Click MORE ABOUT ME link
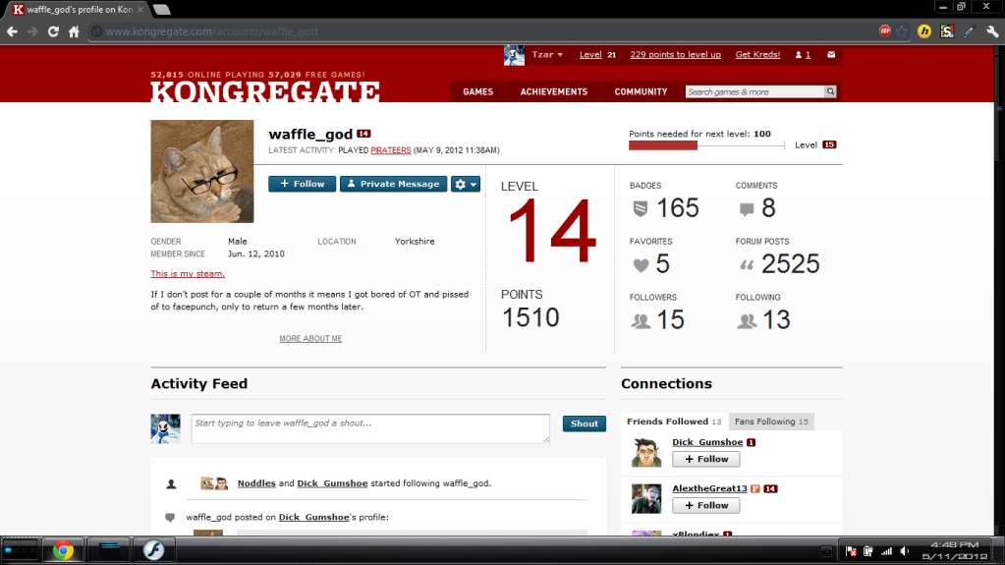Screen dimensions: 1005x565 [310, 339]
